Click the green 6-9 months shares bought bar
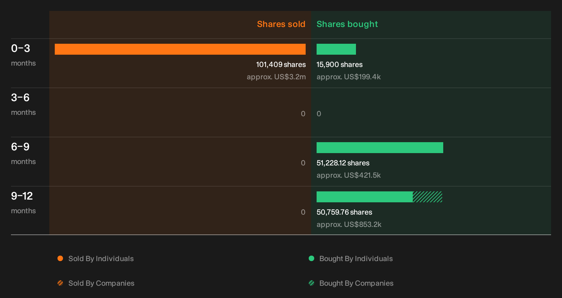Screen dimensions: 562x298 380,148
